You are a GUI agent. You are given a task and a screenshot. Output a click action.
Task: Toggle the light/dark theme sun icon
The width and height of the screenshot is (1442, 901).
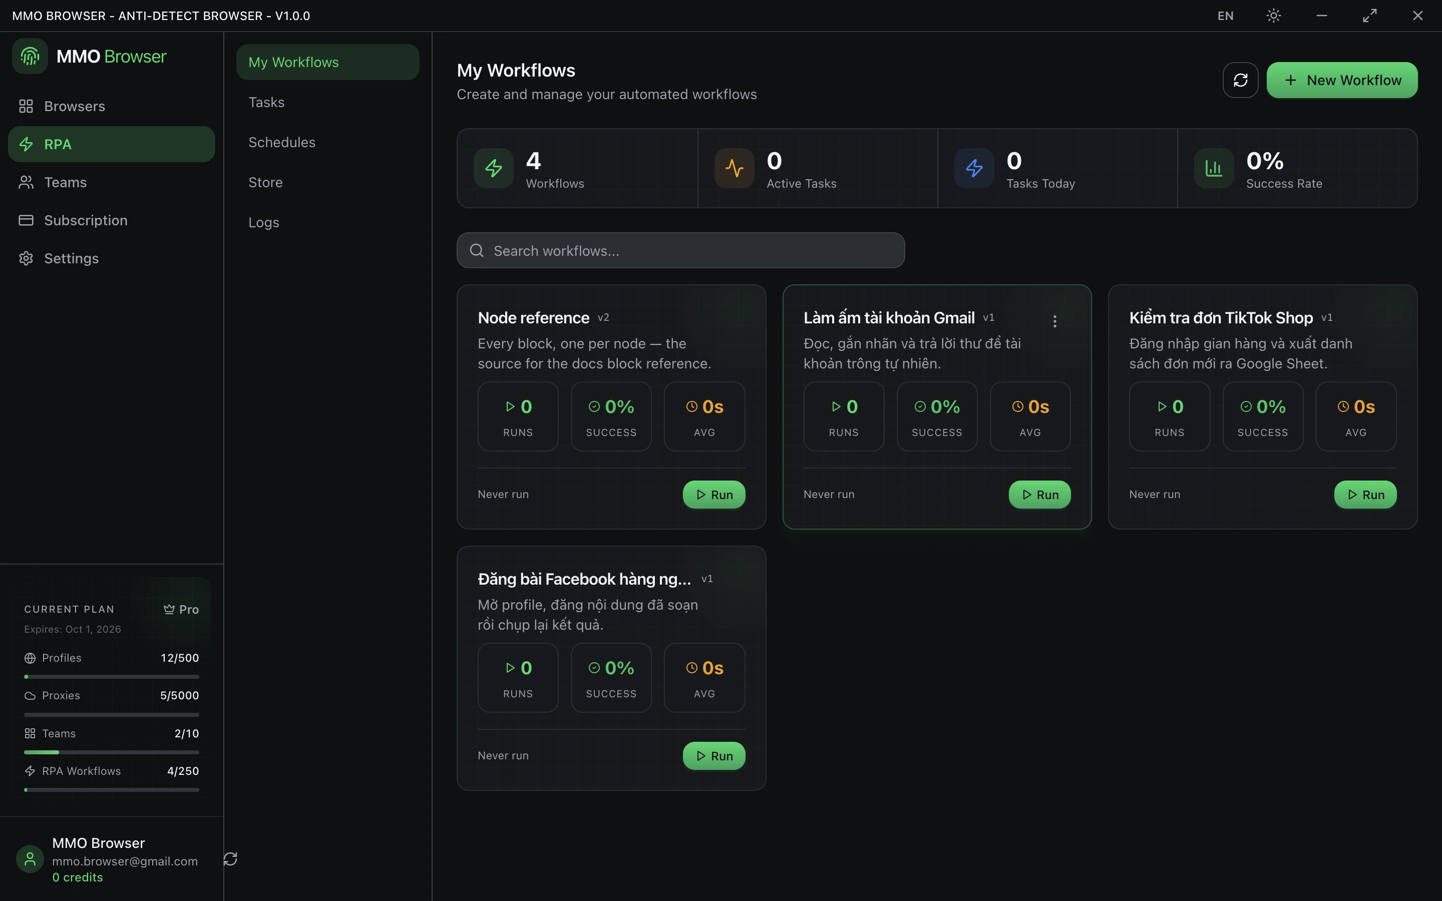(1273, 16)
